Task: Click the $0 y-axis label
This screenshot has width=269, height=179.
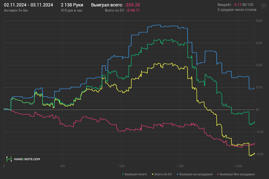Action: (x=257, y=110)
